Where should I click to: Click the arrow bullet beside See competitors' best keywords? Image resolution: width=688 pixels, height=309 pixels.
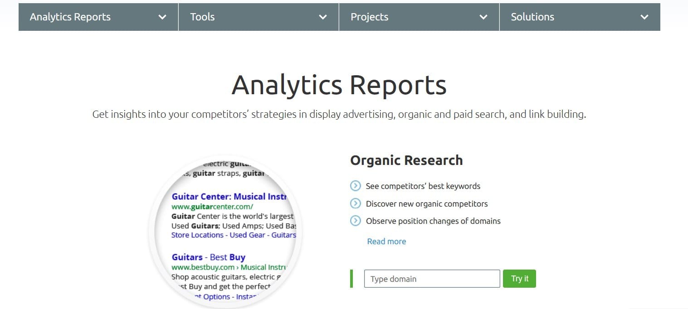pyautogui.click(x=355, y=186)
